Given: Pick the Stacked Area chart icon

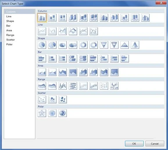Looking at the screenshot, I should pos(62,72).
